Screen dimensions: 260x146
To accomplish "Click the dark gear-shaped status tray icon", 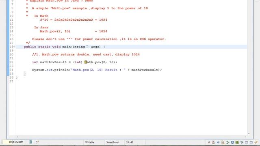I will (x=242, y=142).
